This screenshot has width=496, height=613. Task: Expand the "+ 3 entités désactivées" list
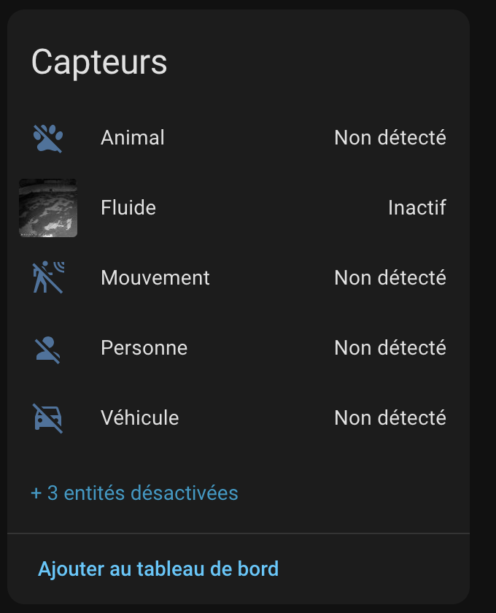[x=135, y=493]
